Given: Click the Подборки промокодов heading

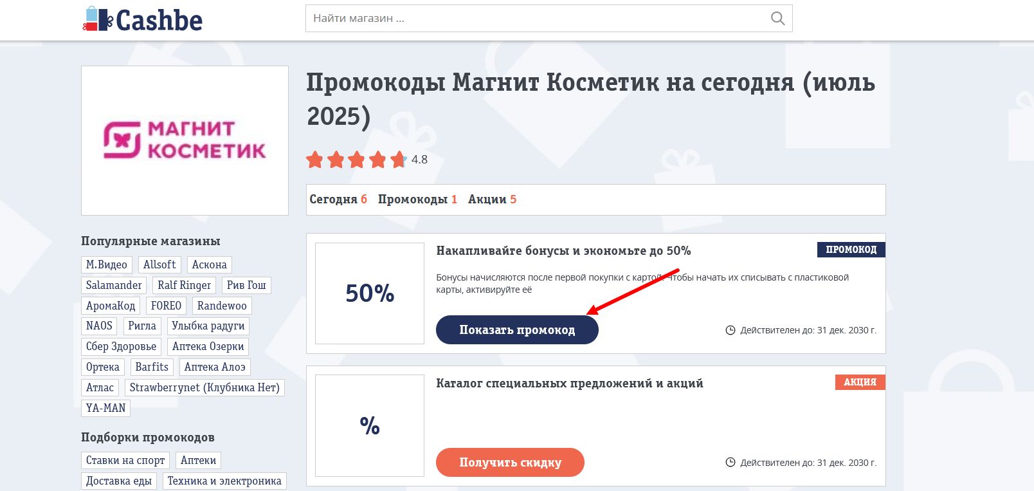Looking at the screenshot, I should pos(148,438).
